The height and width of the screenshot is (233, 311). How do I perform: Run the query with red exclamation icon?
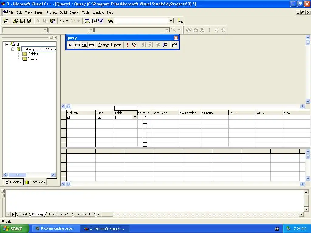pyautogui.click(x=128, y=45)
